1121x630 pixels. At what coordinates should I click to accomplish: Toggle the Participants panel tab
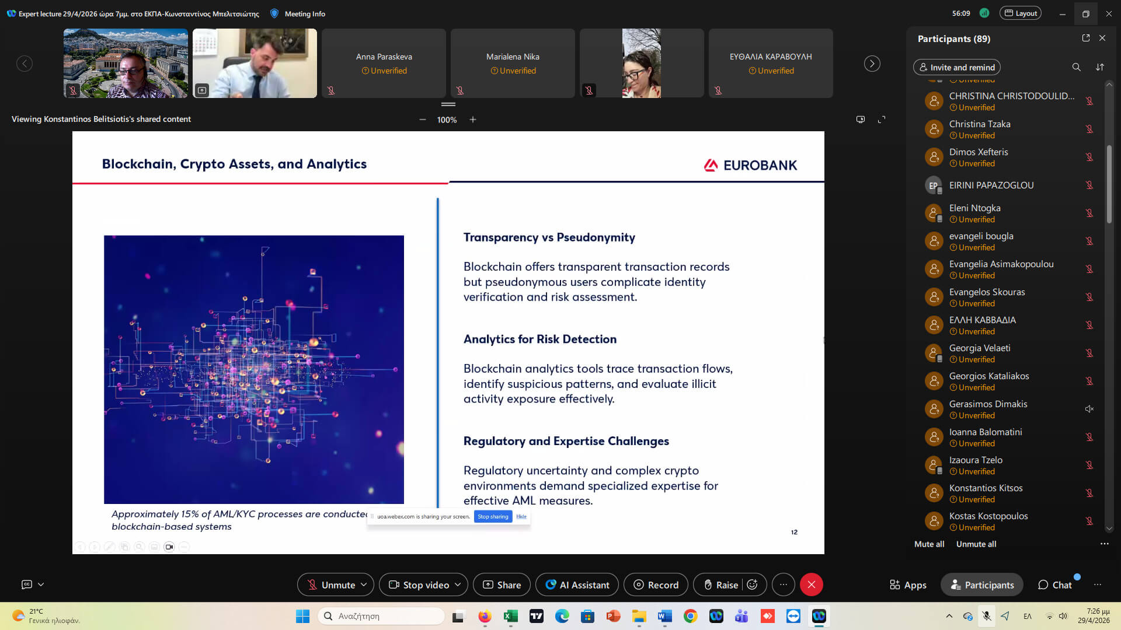click(x=982, y=584)
